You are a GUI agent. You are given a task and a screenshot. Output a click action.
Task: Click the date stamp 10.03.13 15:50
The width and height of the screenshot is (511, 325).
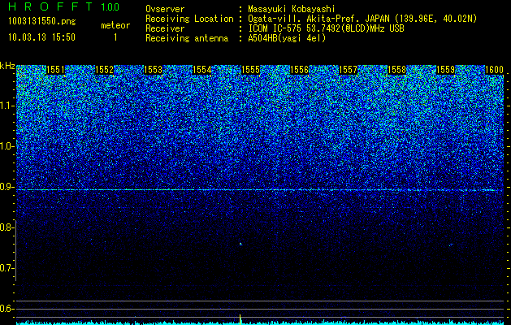(41, 37)
